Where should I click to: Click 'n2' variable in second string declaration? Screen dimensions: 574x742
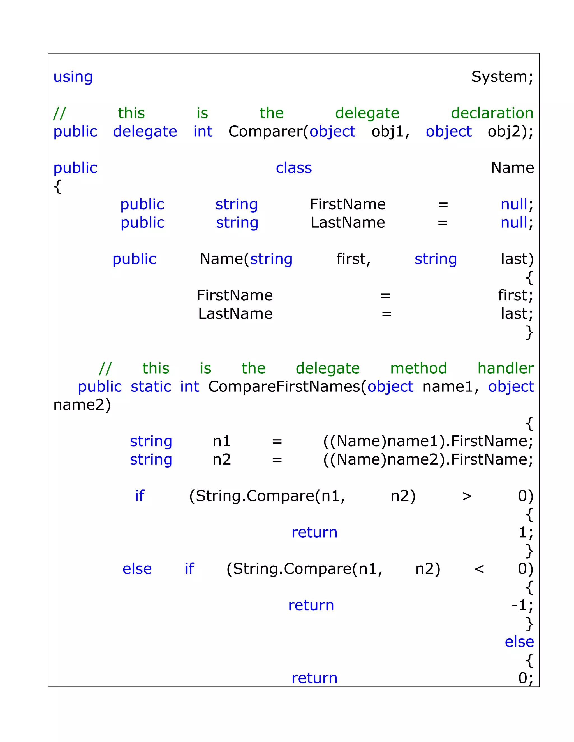222,459
